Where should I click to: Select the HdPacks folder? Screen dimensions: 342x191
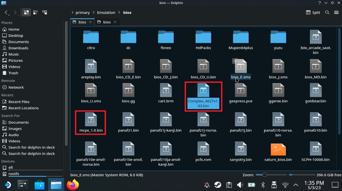coord(203,40)
